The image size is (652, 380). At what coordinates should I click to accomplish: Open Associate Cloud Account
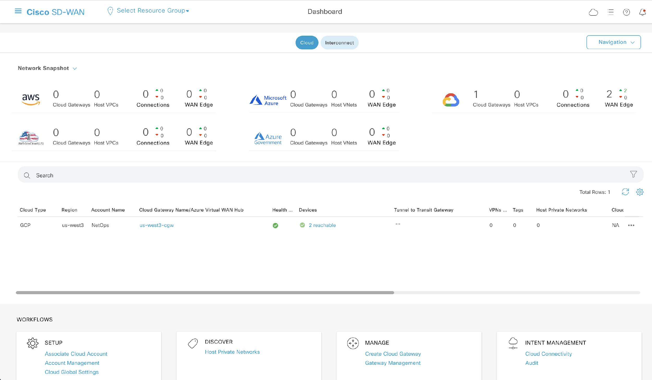(x=76, y=354)
